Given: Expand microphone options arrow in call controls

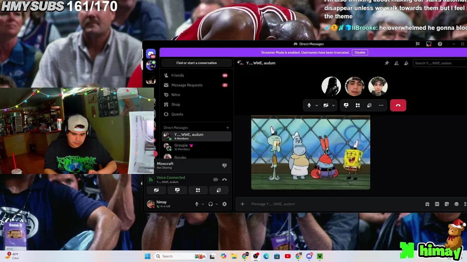Looking at the screenshot, I should [316, 105].
